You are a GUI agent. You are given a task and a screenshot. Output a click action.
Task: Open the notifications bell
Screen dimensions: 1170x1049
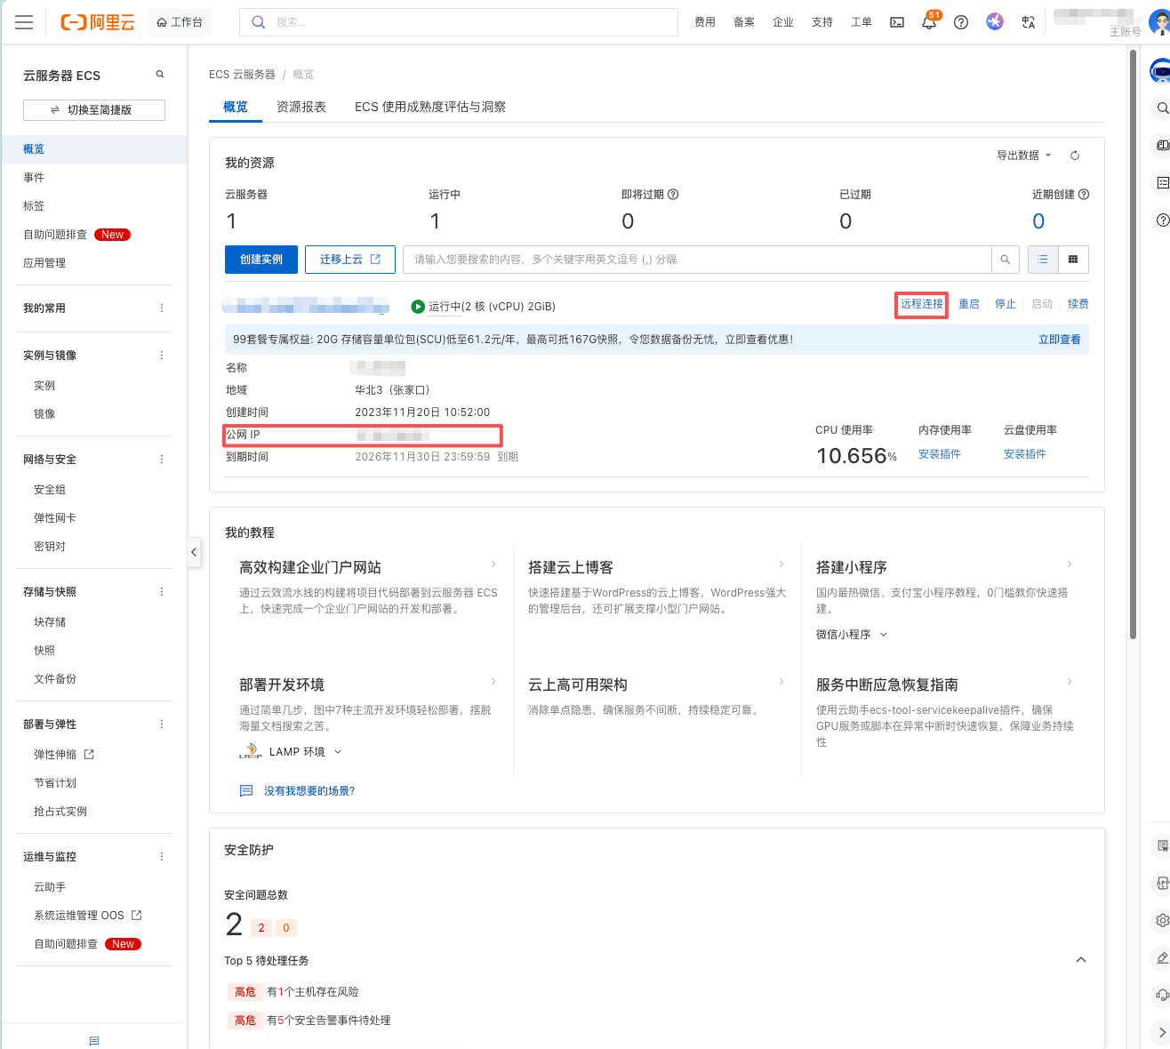(929, 23)
